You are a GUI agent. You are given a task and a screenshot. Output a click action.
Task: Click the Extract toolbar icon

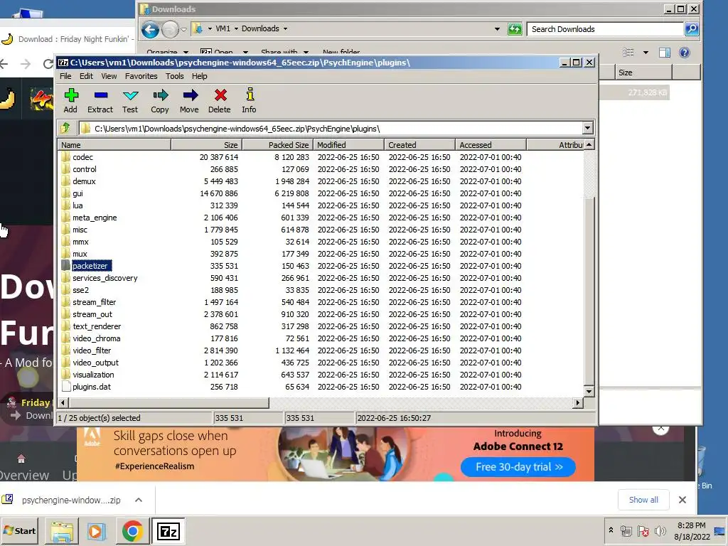[100, 101]
